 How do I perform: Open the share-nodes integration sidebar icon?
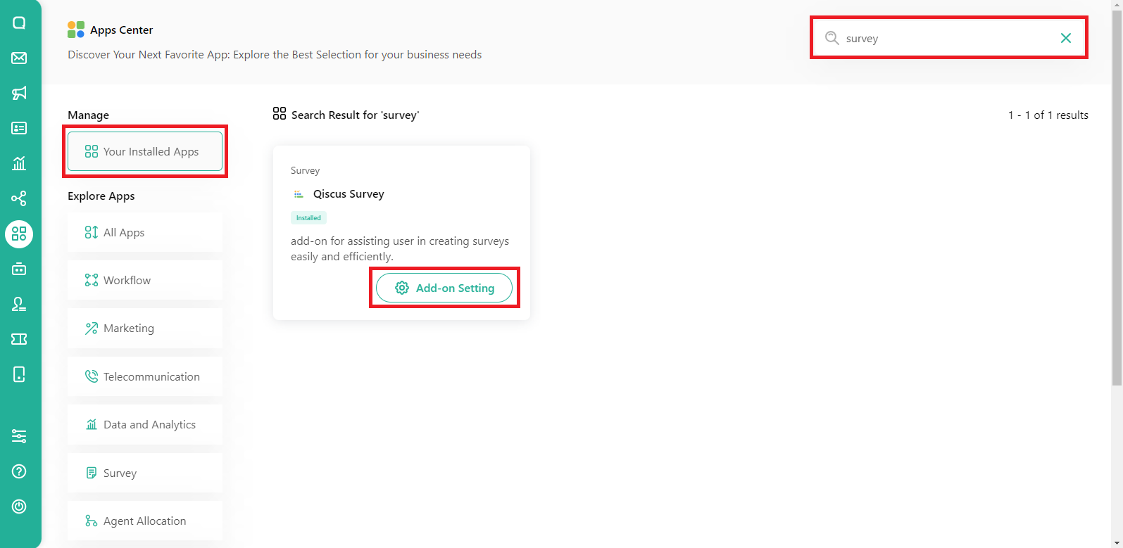(x=19, y=198)
